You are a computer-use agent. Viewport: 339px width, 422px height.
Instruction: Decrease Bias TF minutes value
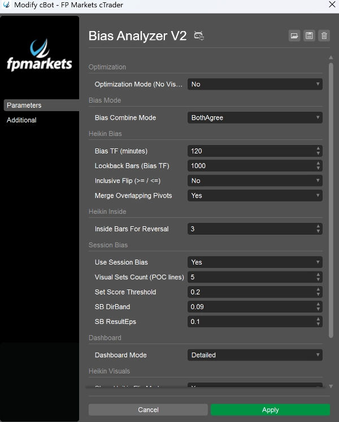[318, 153]
